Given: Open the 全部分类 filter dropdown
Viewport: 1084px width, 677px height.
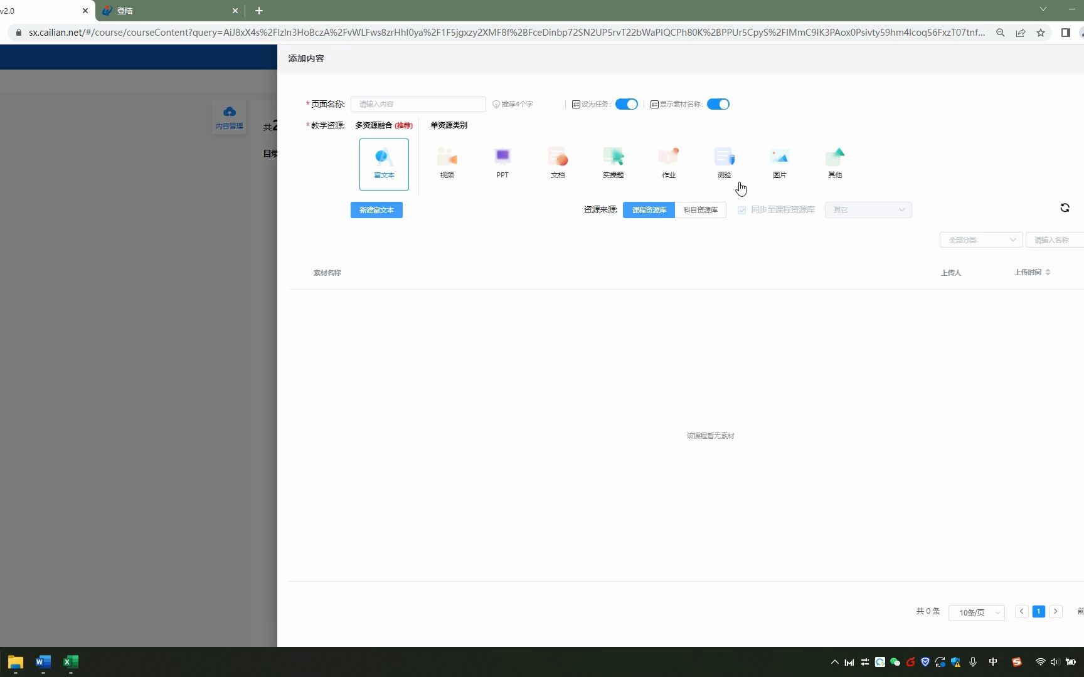Looking at the screenshot, I should pyautogui.click(x=981, y=240).
